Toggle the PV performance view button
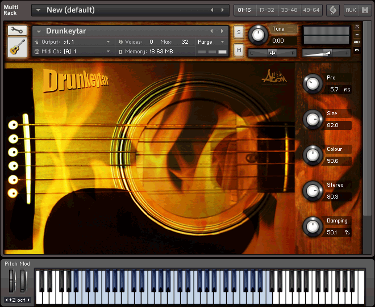The height and width of the screenshot is (307, 375). pos(357,50)
